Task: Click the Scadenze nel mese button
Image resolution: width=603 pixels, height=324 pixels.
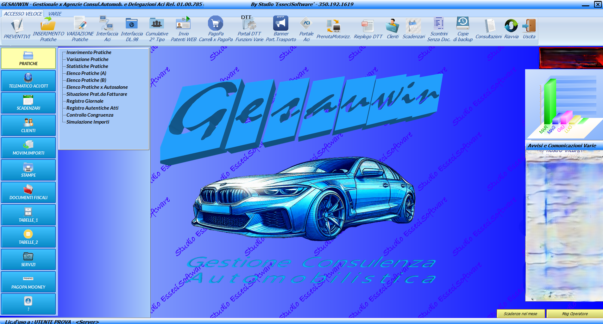Action: (x=520, y=314)
